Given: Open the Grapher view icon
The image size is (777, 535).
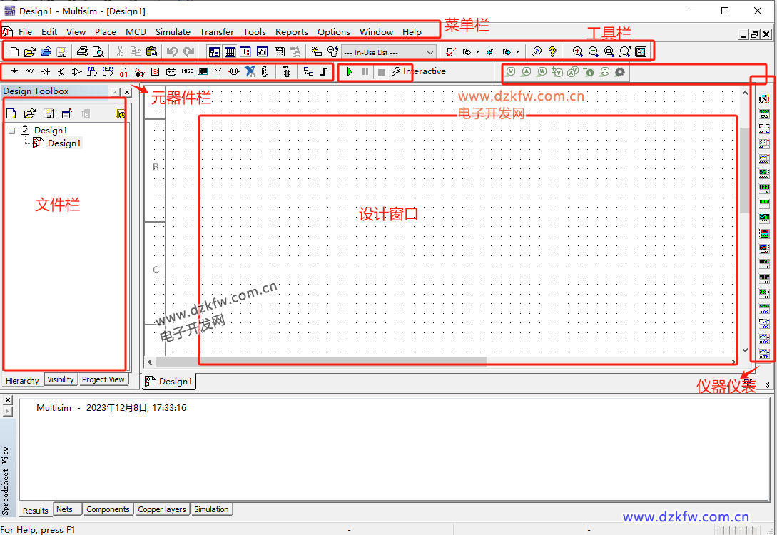Looking at the screenshot, I should (262, 52).
